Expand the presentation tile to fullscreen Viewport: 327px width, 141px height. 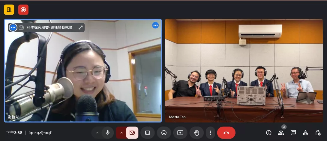click(80, 27)
